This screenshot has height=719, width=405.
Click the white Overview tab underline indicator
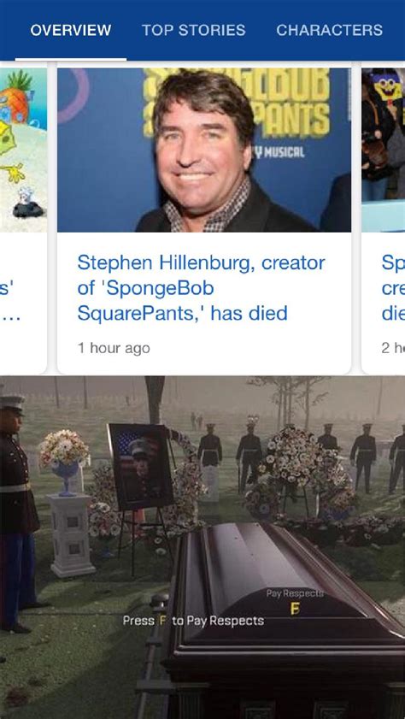pos(71,59)
